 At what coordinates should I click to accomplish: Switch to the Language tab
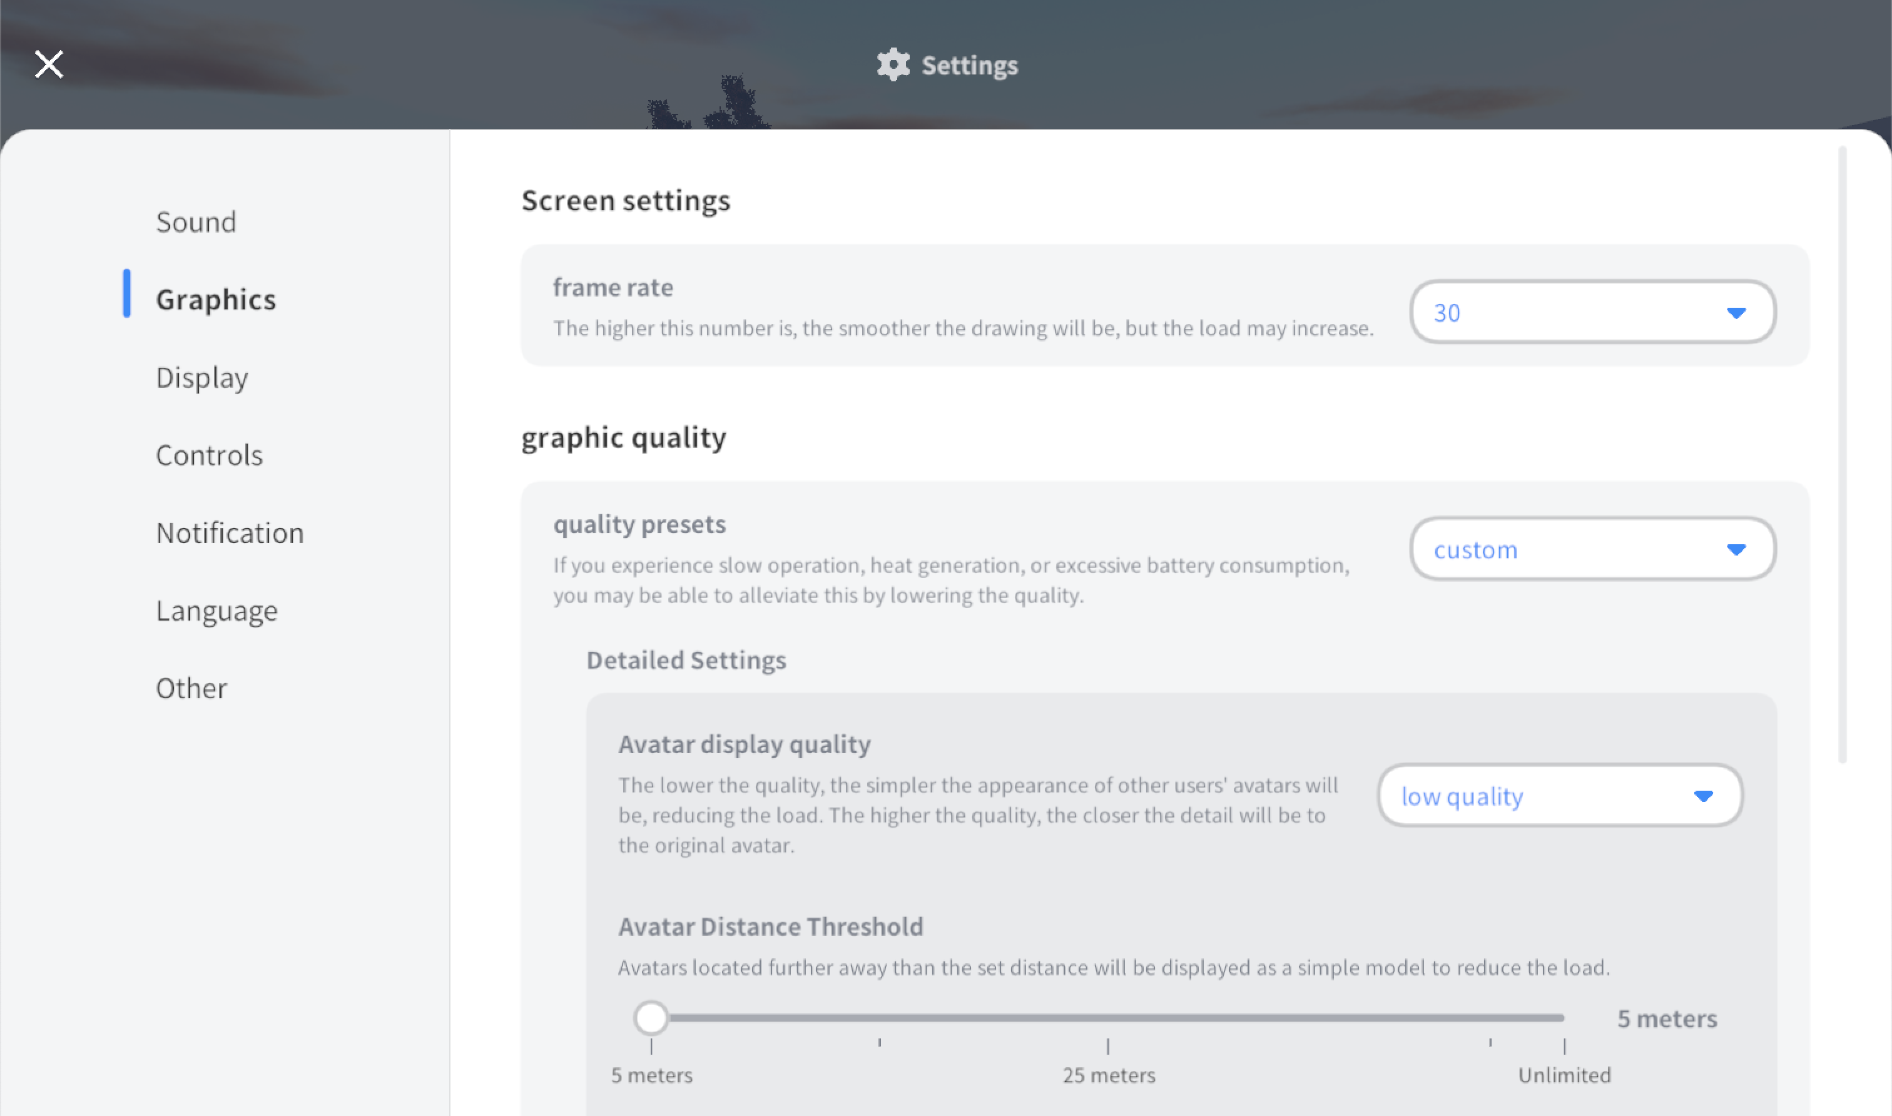tap(216, 611)
